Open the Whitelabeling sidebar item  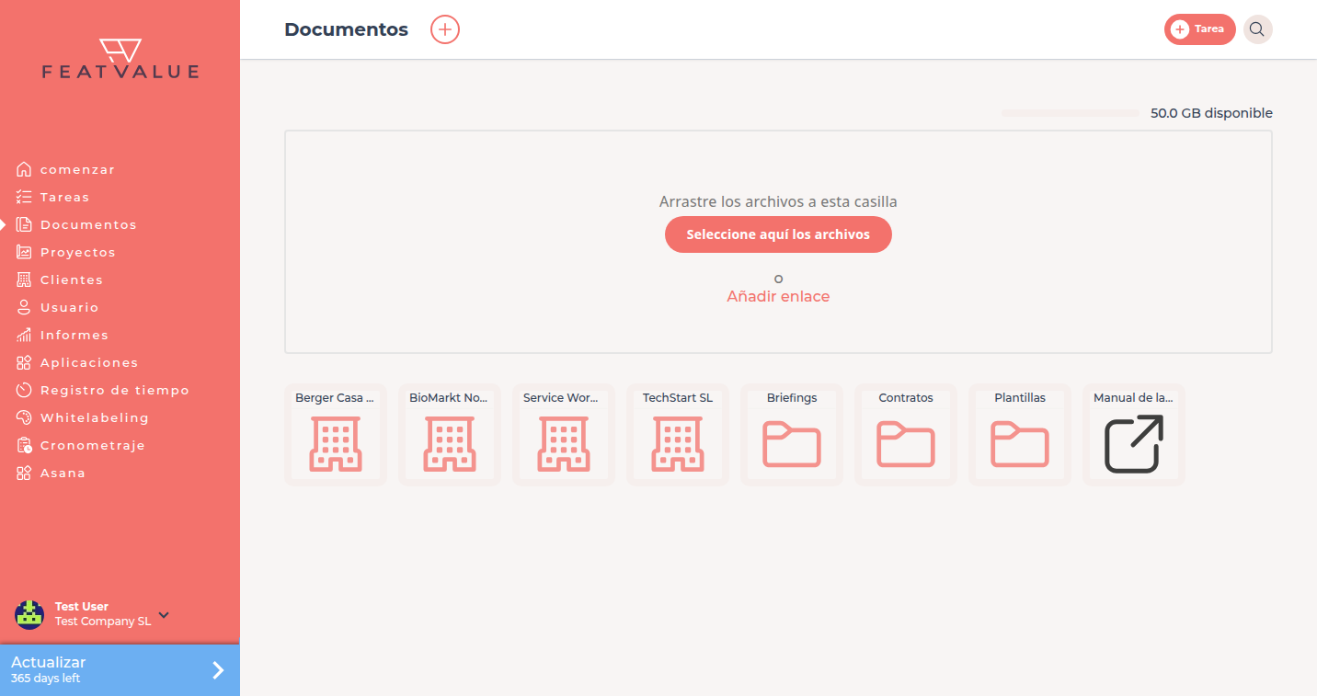94,417
